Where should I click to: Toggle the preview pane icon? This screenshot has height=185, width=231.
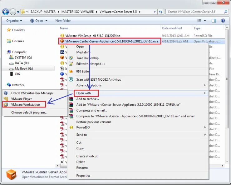pyautogui.click(x=214, y=21)
